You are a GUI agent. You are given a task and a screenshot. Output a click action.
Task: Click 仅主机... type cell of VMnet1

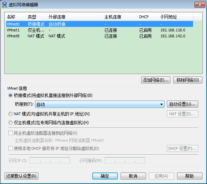click(x=36, y=30)
